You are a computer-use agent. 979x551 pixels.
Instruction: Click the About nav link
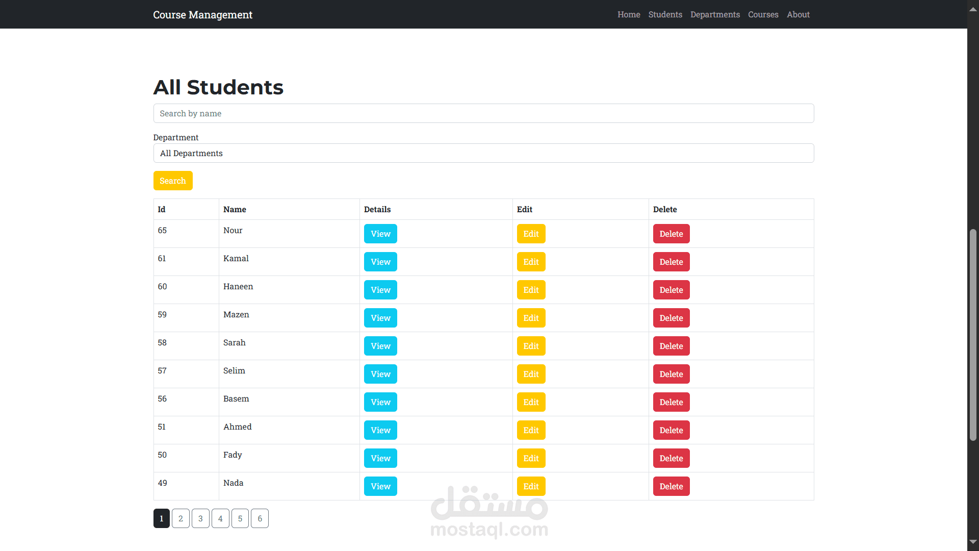coord(798,14)
